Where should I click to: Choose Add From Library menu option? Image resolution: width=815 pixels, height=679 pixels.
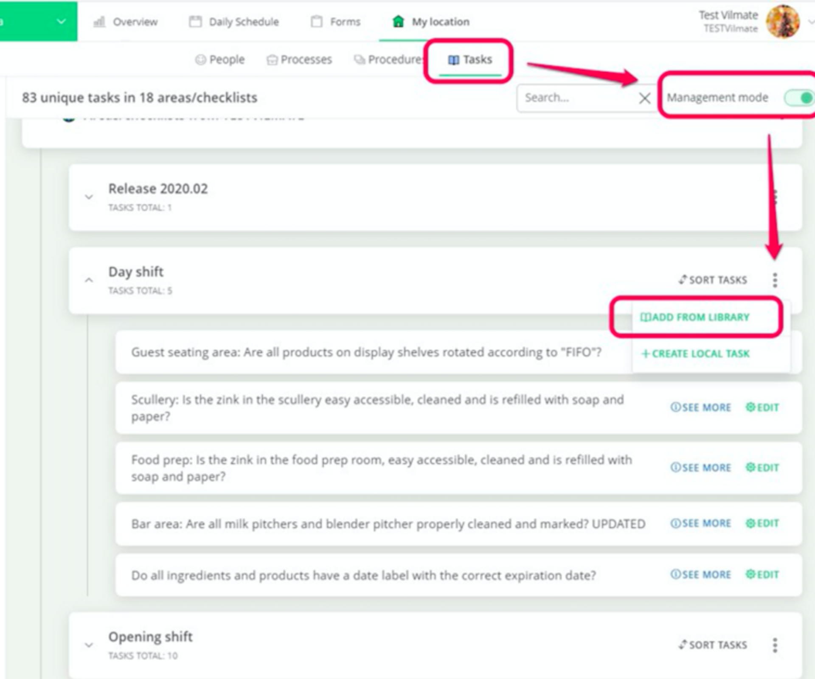(x=695, y=317)
